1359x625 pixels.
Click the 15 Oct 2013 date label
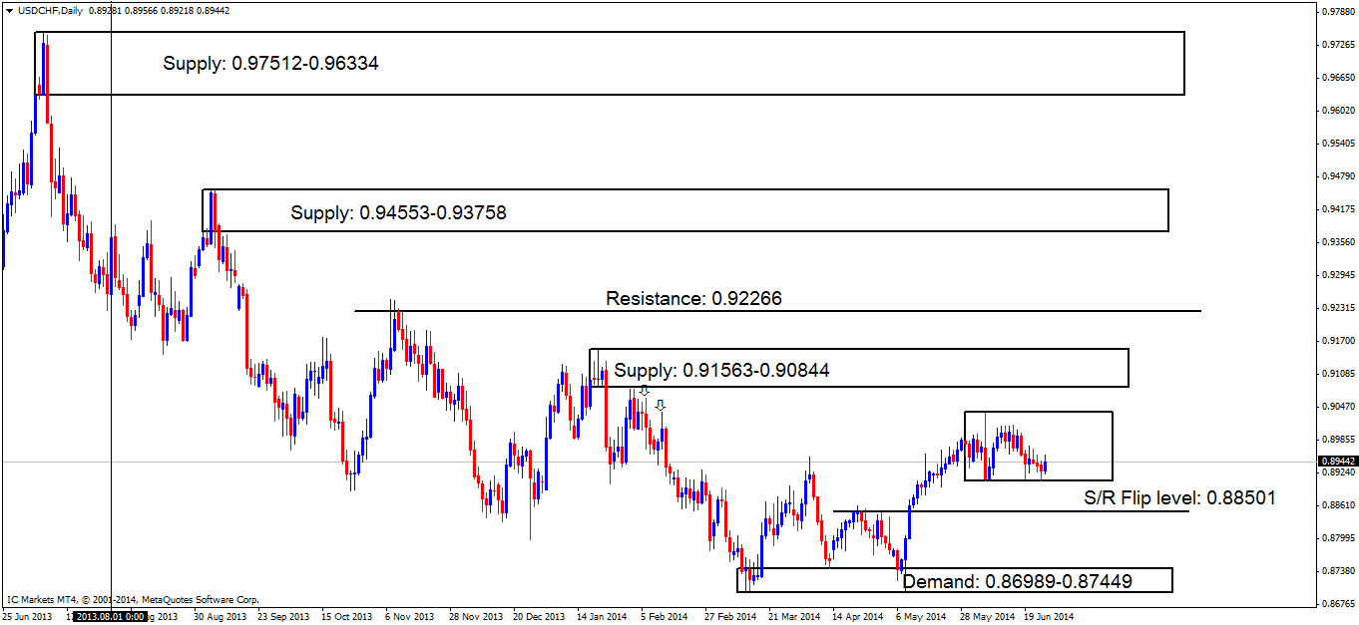tap(348, 617)
